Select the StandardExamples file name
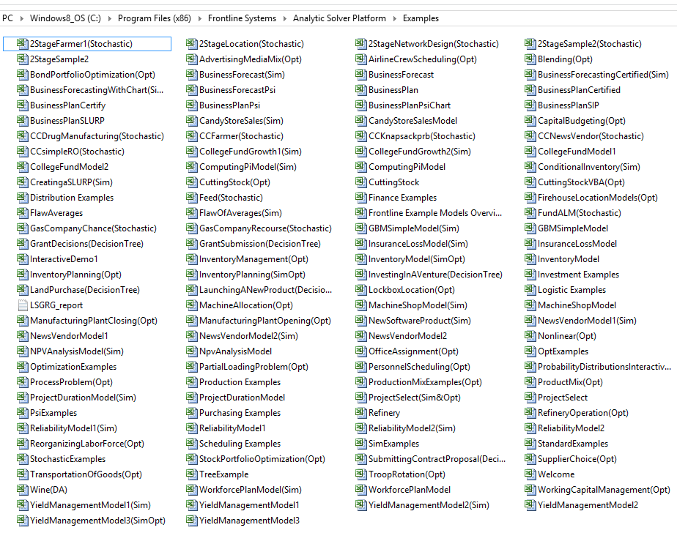Viewport: 677px width, 533px height. pos(572,444)
